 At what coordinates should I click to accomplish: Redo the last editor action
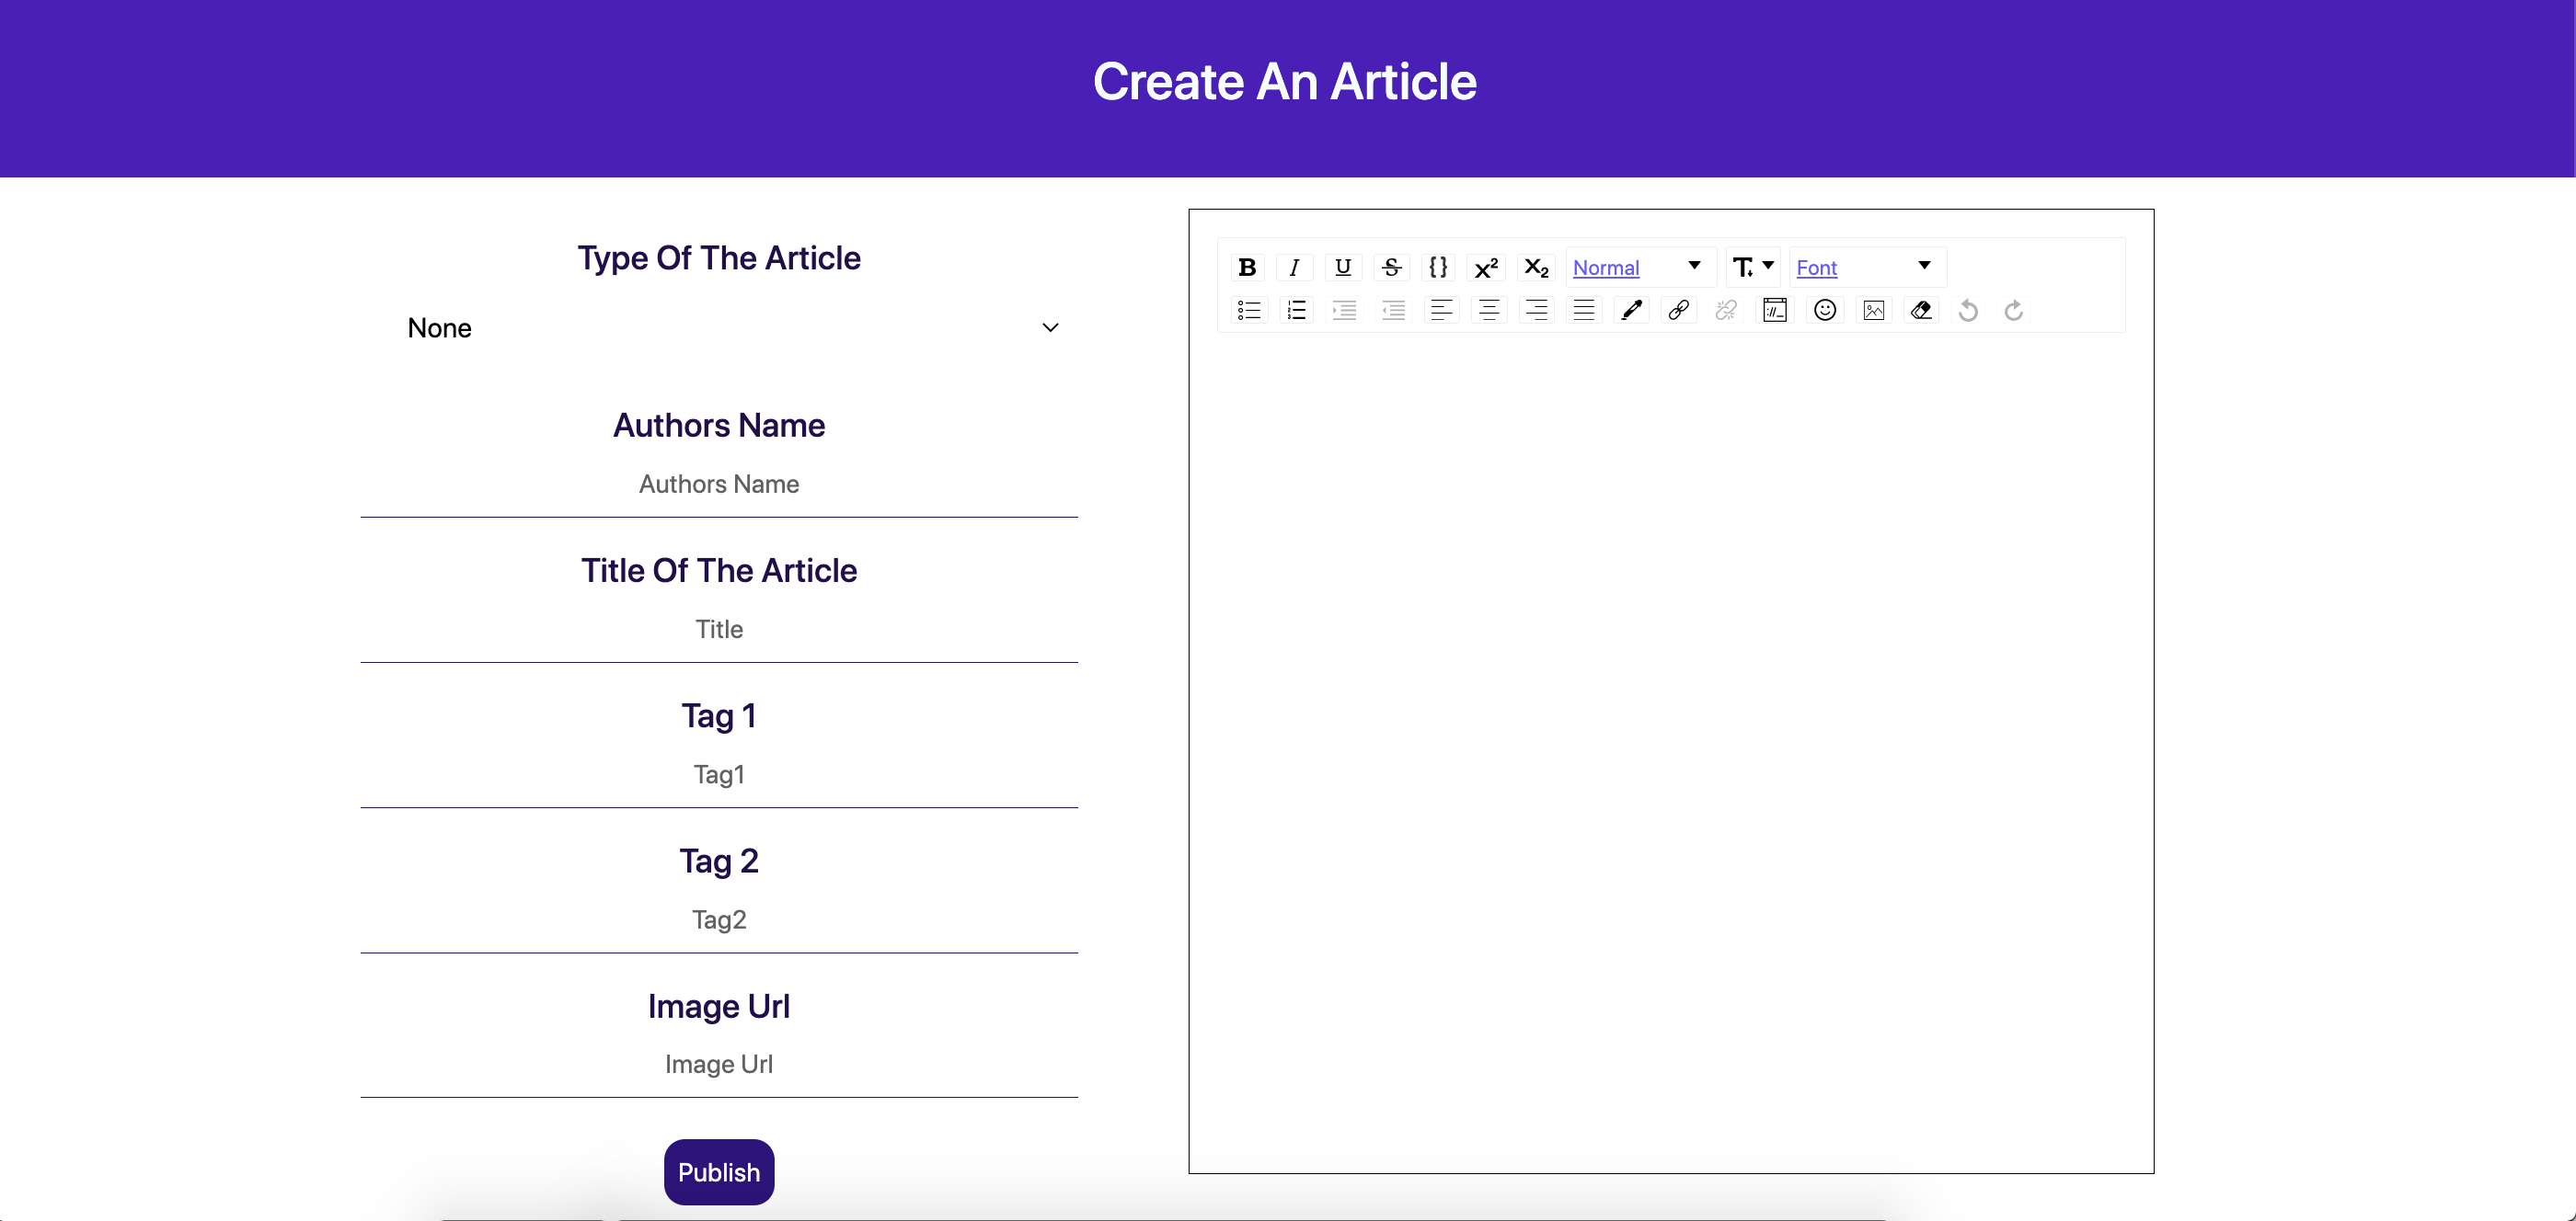pyautogui.click(x=2014, y=310)
